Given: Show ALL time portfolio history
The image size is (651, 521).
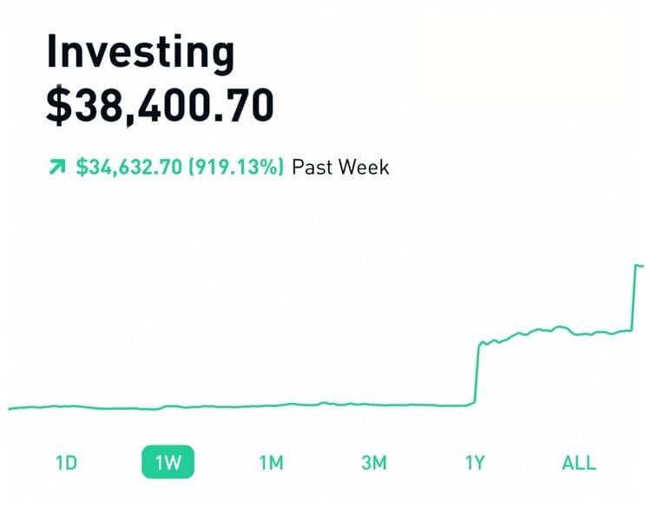Looking at the screenshot, I should coord(579,462).
